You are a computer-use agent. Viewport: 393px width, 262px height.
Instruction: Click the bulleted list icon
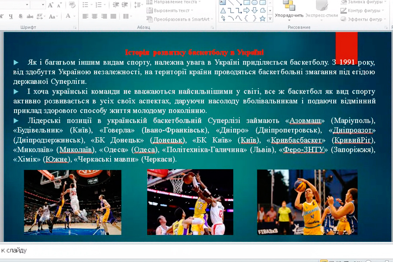(x=86, y=5)
